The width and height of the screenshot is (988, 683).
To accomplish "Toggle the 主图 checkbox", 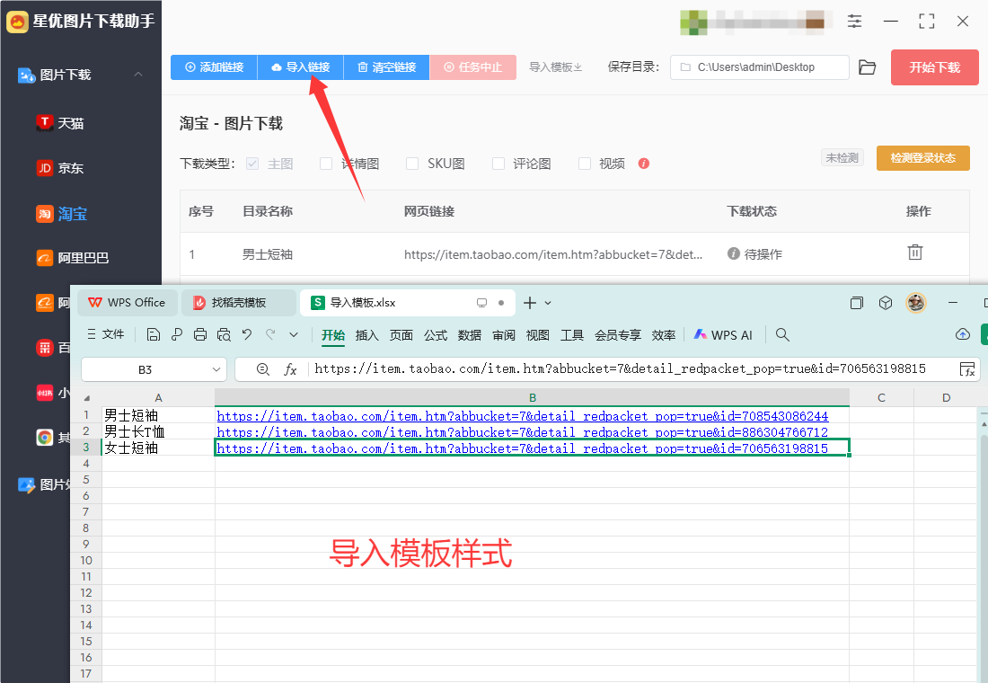I will 252,164.
